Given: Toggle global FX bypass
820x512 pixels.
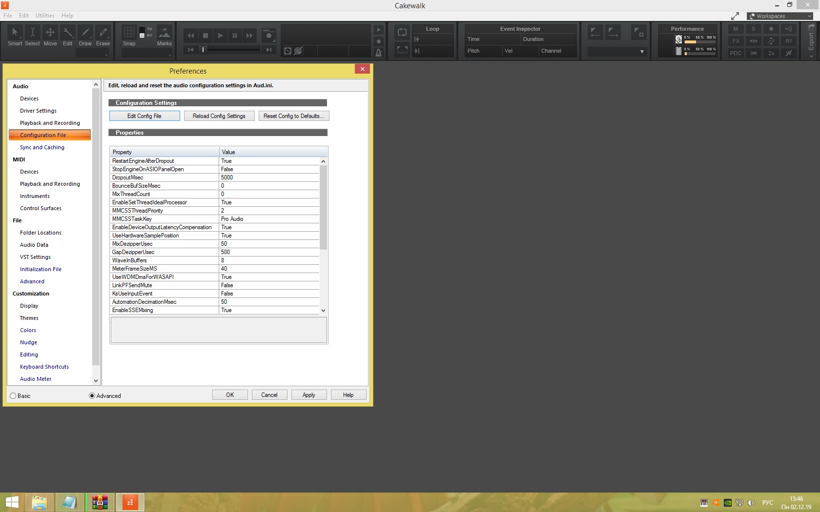Looking at the screenshot, I should pos(736,41).
